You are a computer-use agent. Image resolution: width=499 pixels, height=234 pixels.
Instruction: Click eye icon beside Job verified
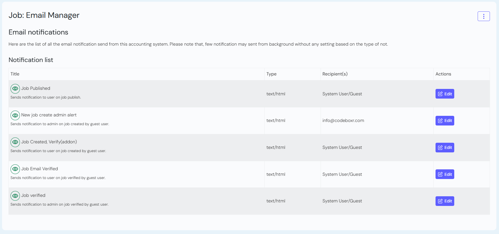(15, 196)
